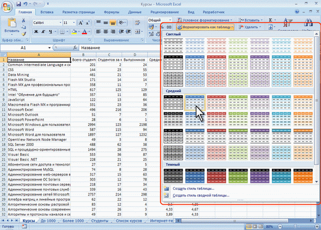Toggle wrap text button

coord(137,22)
